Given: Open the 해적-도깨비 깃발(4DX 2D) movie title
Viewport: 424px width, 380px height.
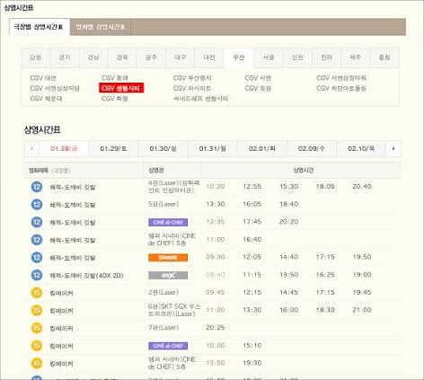Looking at the screenshot, I should click(86, 276).
